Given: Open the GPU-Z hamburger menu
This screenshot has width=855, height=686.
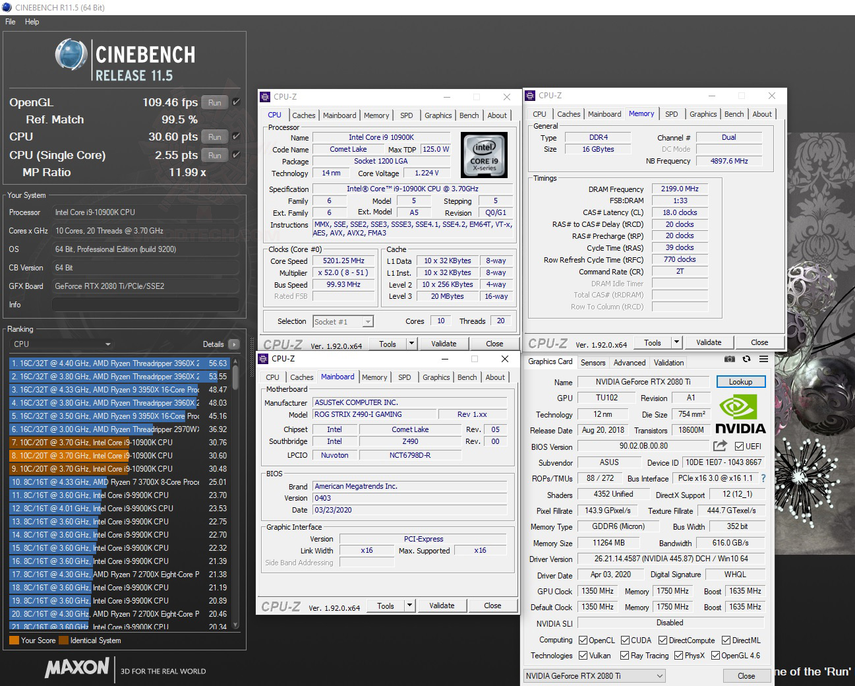Looking at the screenshot, I should pyautogui.click(x=763, y=359).
